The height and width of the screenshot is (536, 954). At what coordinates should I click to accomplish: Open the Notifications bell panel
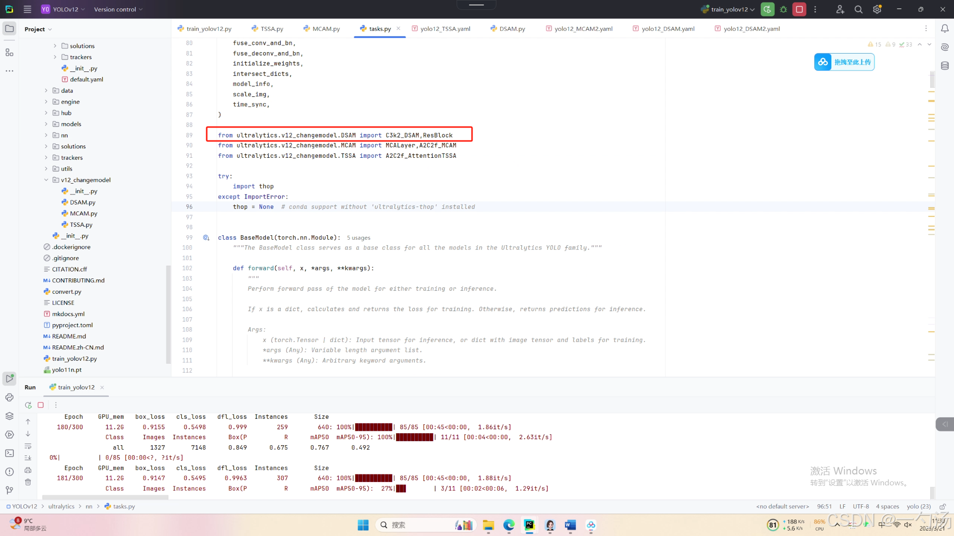tap(945, 29)
